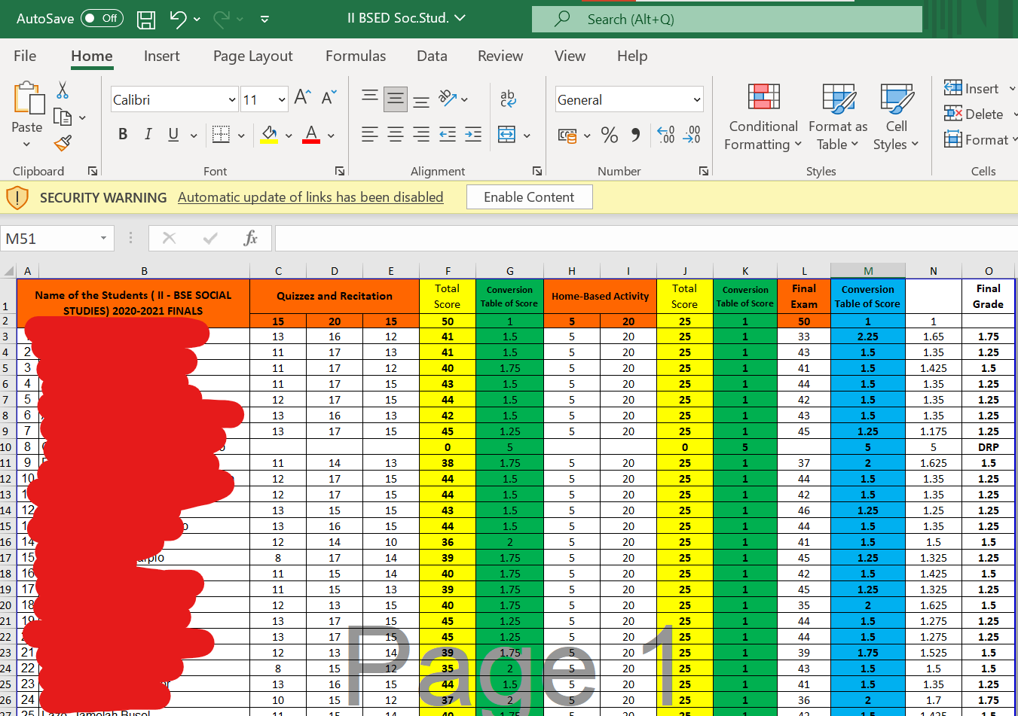1018x716 pixels.
Task: Open the File tab
Action: (x=25, y=56)
